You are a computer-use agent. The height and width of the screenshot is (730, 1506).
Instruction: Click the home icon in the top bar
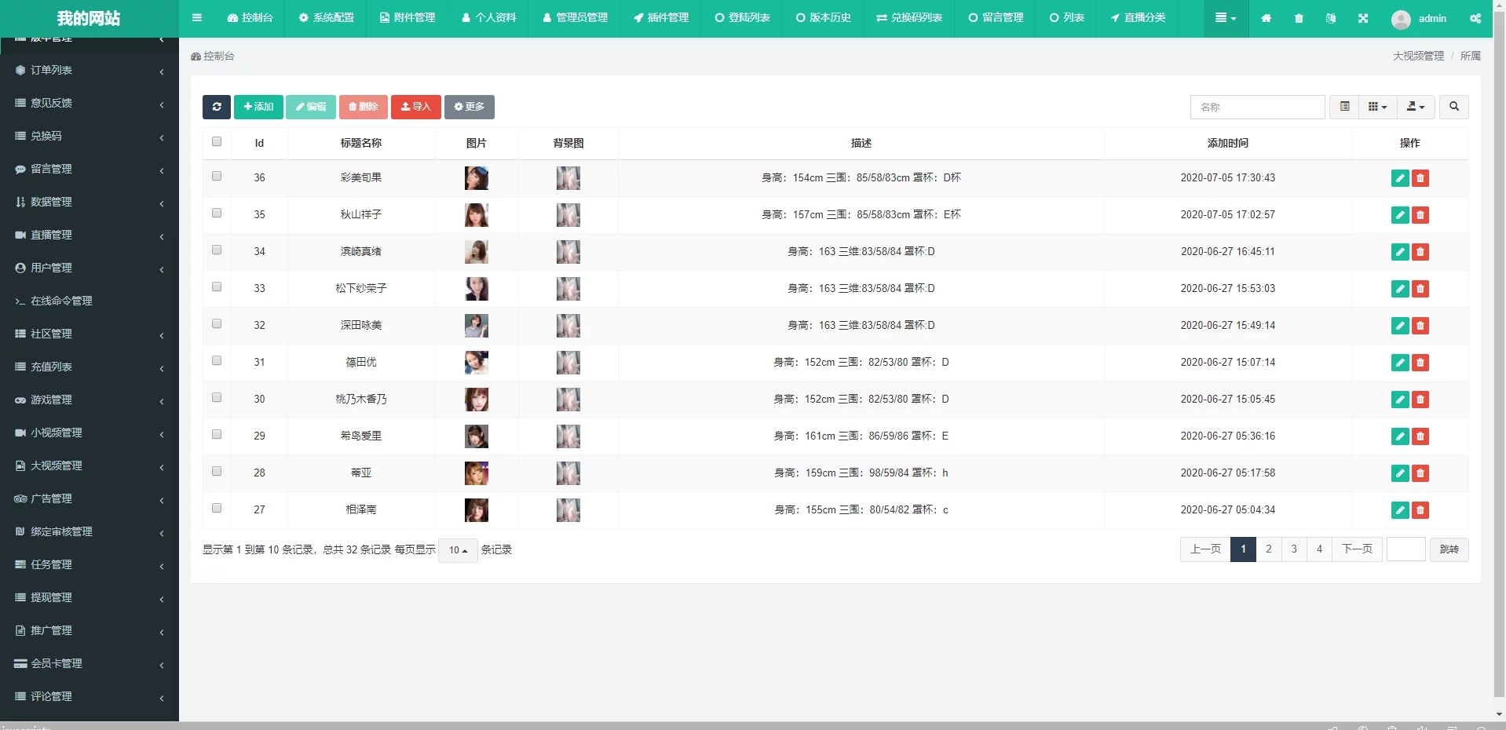[1266, 18]
